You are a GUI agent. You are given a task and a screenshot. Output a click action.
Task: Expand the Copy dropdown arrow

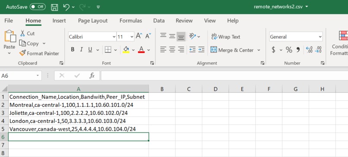click(x=44, y=43)
